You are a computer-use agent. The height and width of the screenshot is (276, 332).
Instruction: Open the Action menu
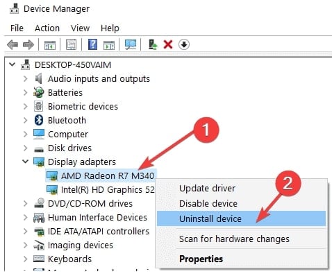pyautogui.click(x=47, y=28)
